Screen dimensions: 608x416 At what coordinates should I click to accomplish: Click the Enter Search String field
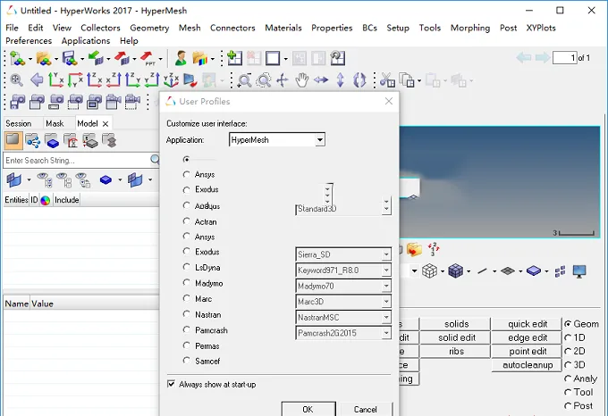(x=77, y=160)
